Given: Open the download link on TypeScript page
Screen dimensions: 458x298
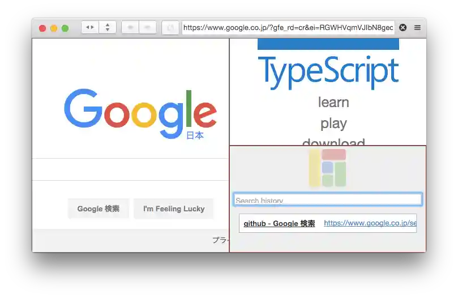Looking at the screenshot, I should [x=333, y=142].
